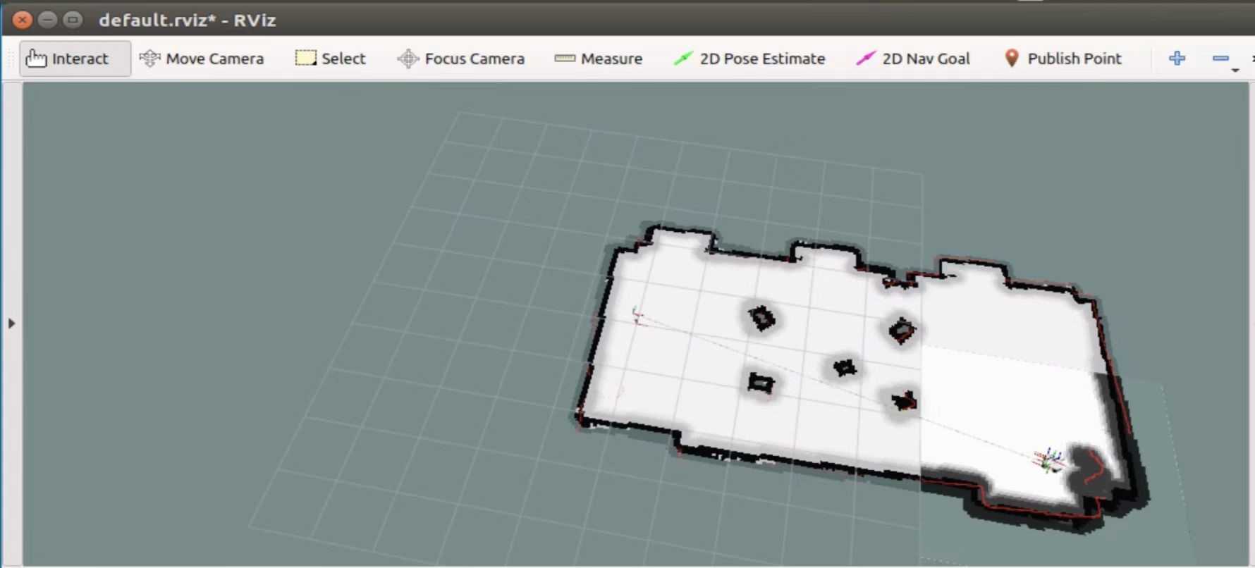Click the toolbar drag handle beside Interact
The image size is (1255, 568).
10,58
